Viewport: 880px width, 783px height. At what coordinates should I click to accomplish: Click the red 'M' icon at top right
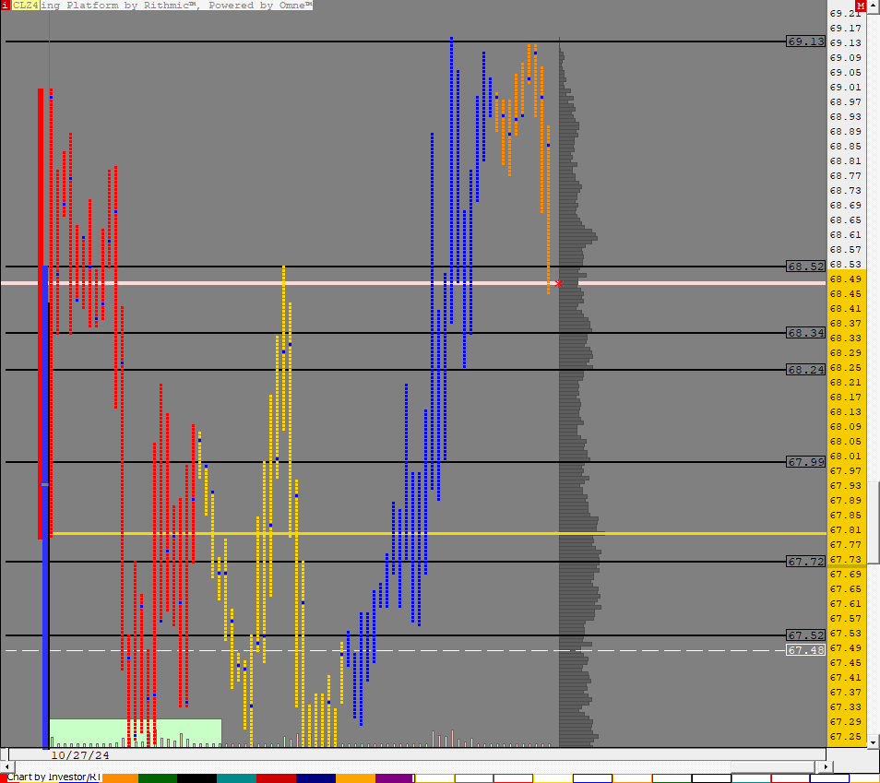(860, 6)
